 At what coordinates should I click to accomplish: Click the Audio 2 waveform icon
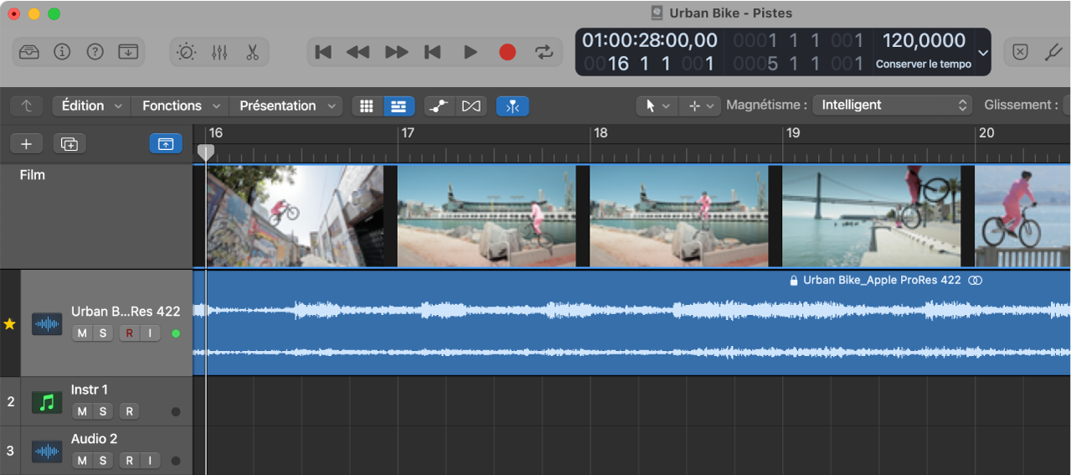pos(47,452)
